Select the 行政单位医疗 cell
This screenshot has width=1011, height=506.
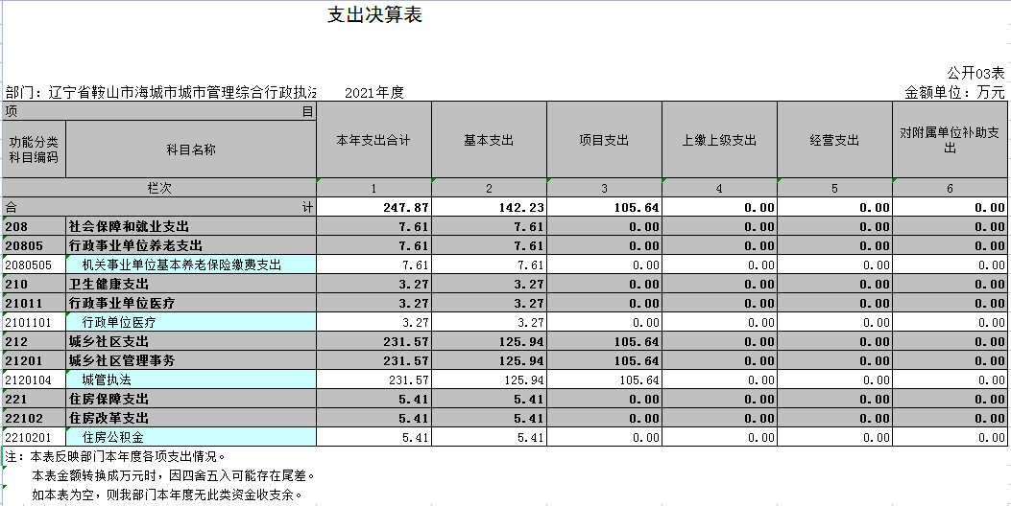click(191, 322)
